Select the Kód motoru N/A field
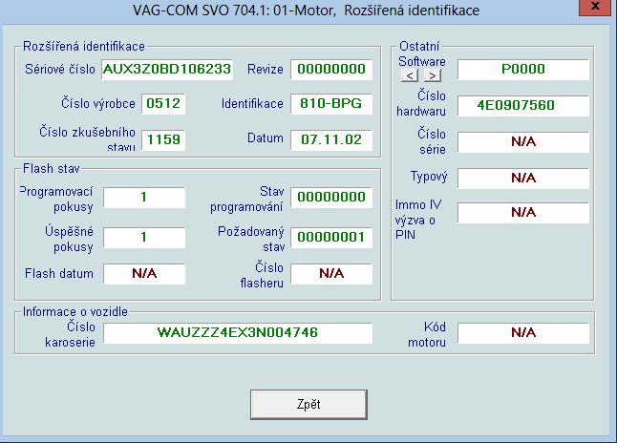This screenshot has height=443, width=617. (x=523, y=333)
